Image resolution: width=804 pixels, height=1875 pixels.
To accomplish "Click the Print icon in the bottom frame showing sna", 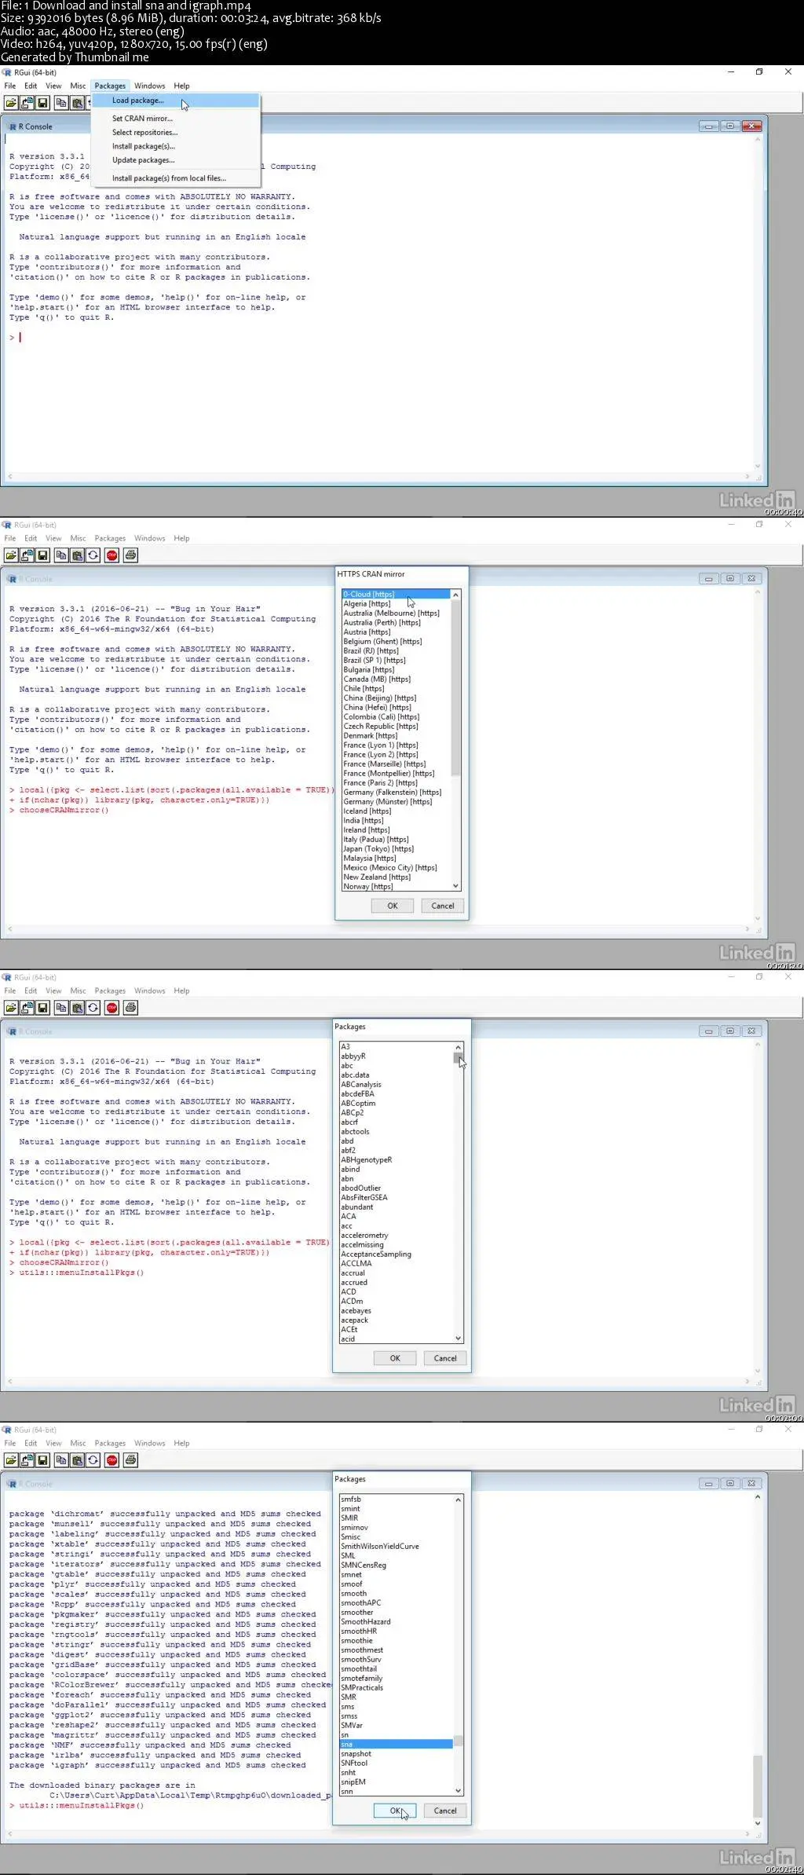I will (x=130, y=1460).
